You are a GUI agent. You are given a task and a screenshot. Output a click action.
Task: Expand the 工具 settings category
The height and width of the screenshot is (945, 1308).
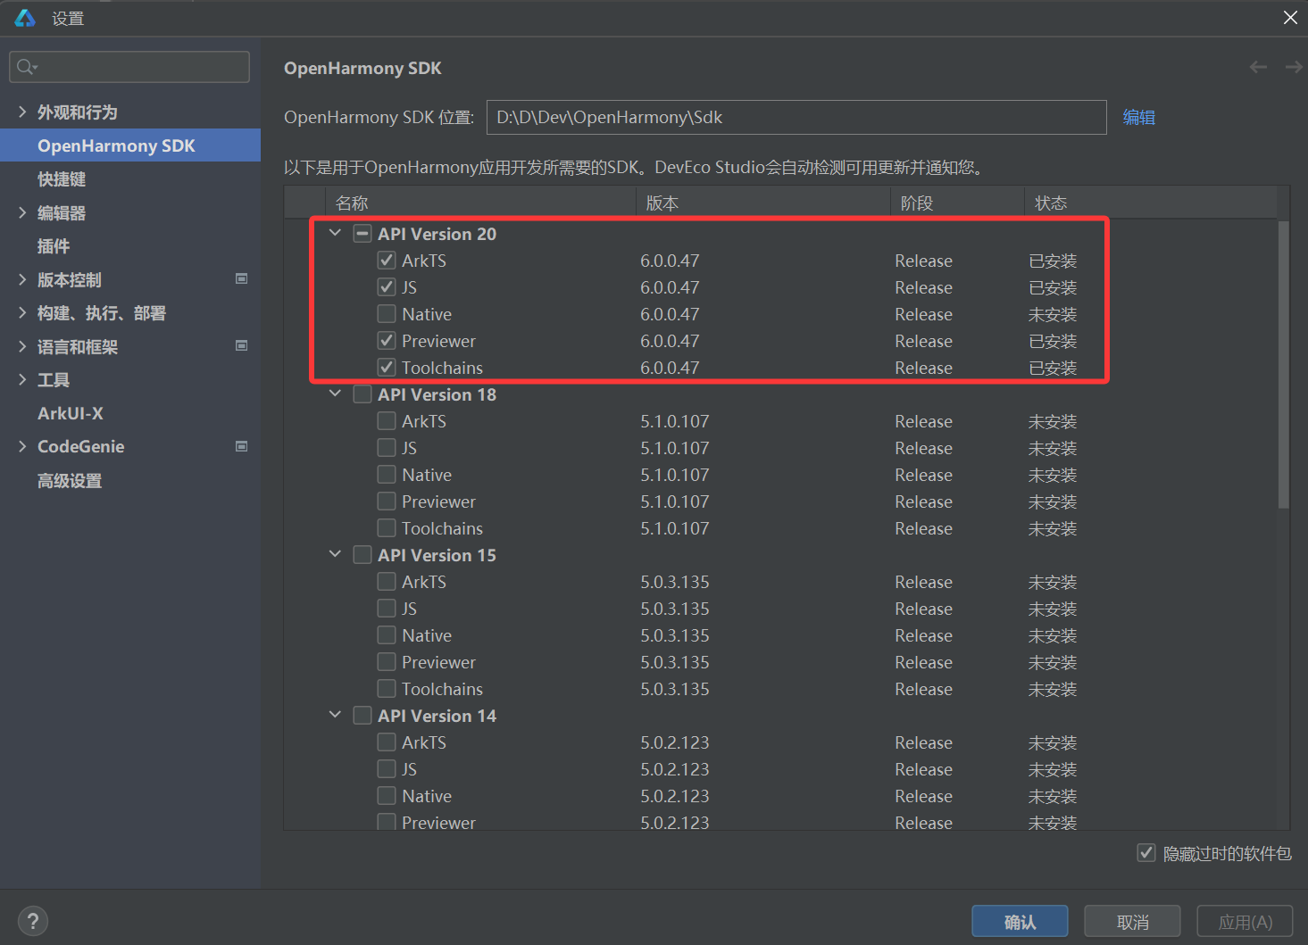pyautogui.click(x=22, y=379)
